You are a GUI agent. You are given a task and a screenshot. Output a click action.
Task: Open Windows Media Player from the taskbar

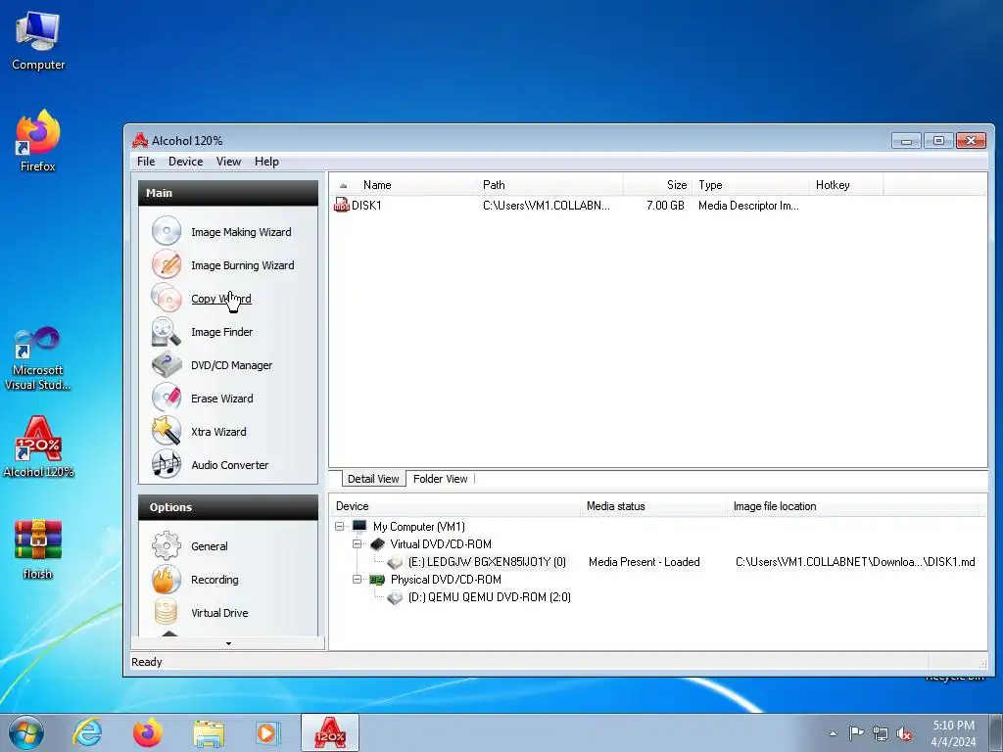point(267,732)
